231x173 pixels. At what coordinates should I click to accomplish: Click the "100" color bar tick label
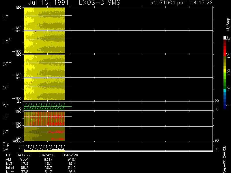click(x=228, y=72)
